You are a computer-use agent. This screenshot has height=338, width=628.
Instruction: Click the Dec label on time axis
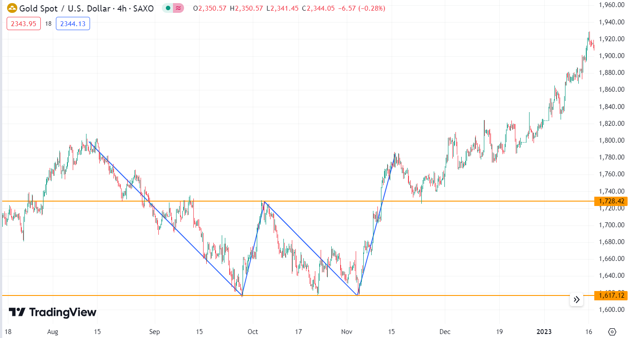click(445, 331)
